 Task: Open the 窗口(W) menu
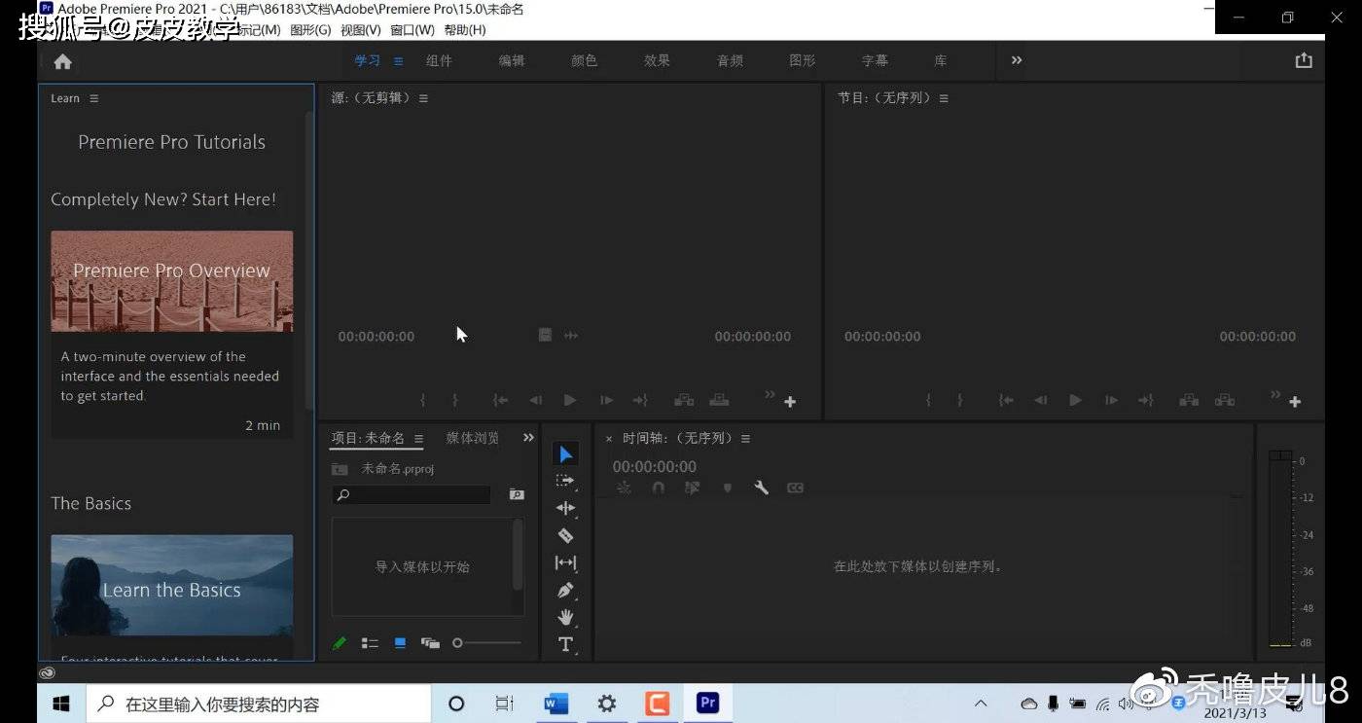pyautogui.click(x=412, y=30)
